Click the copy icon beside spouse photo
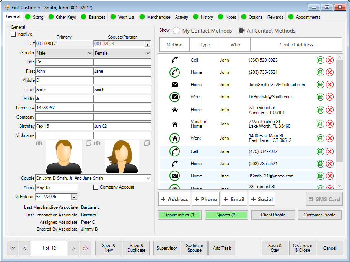The height and width of the screenshot is (262, 350). pyautogui.click(x=147, y=143)
